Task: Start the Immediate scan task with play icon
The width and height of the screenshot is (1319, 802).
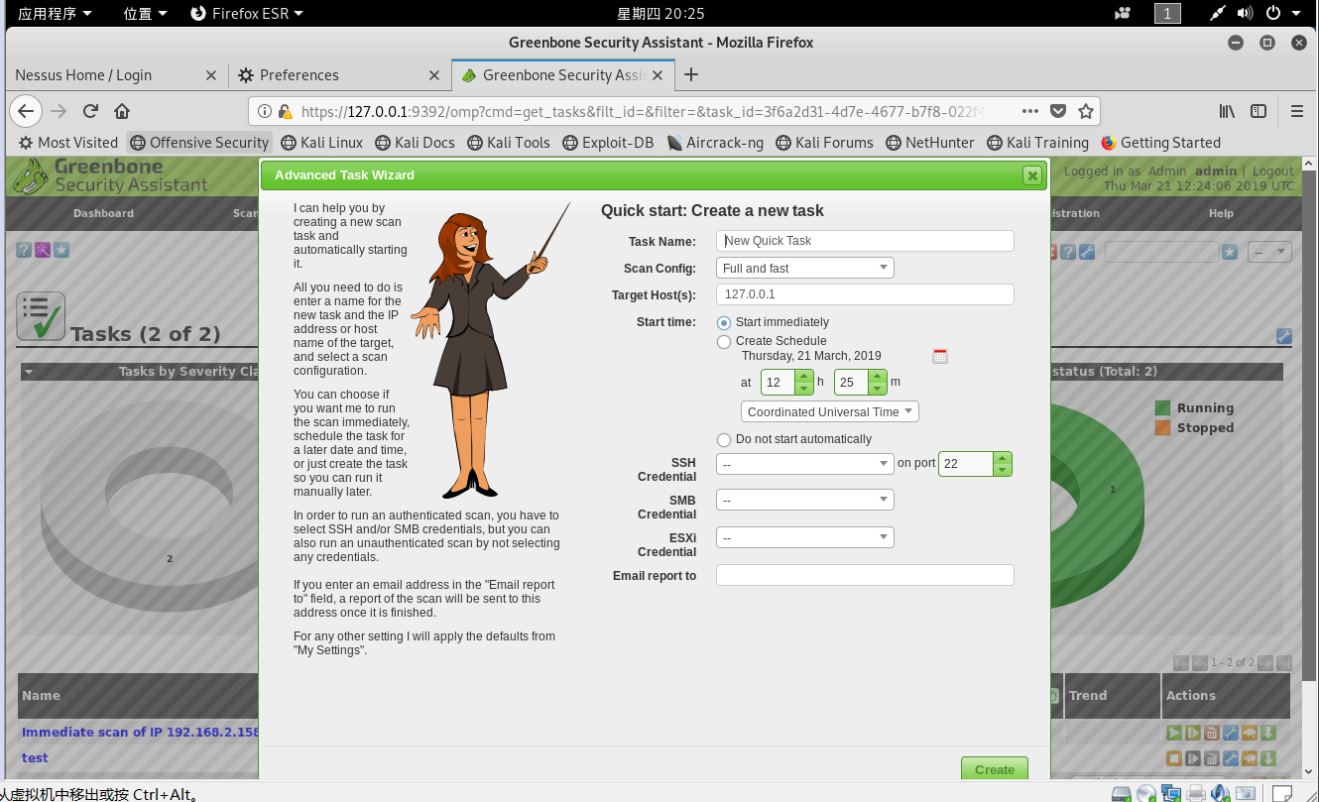Action: pos(1174,733)
